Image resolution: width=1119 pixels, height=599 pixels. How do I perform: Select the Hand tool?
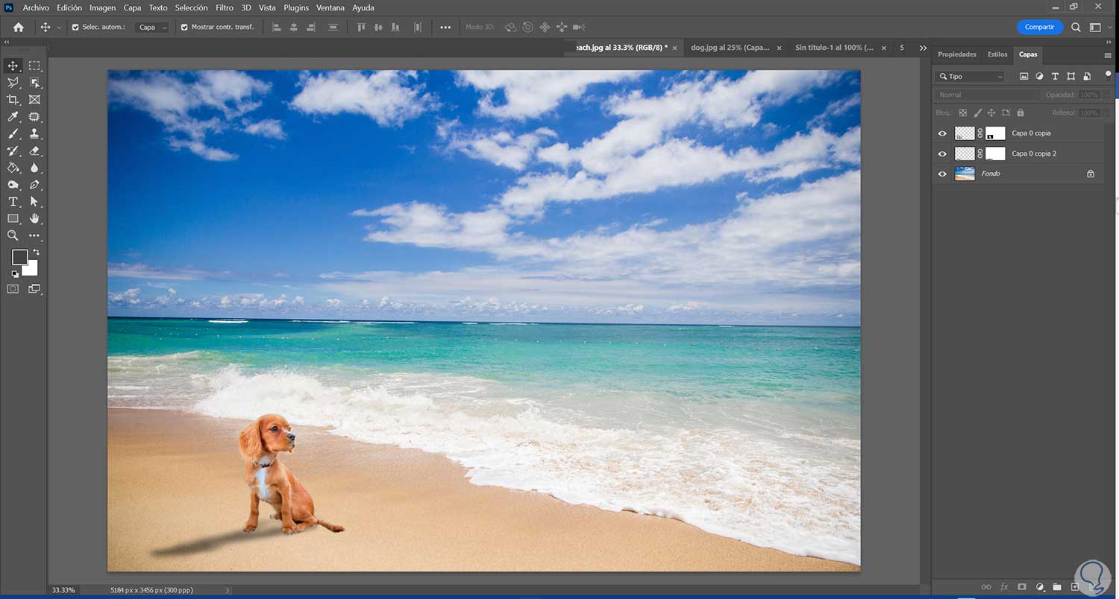34,219
